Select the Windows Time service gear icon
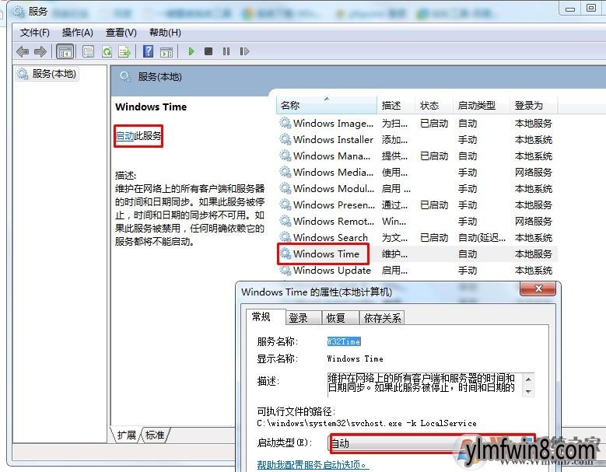The image size is (606, 472). coord(285,253)
